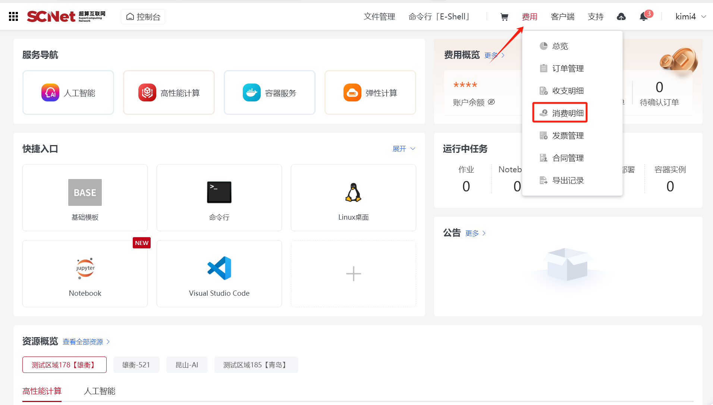Viewport: 713px width, 405px height.
Task: Expand the 快捷入口 section with 展开
Action: 403,149
